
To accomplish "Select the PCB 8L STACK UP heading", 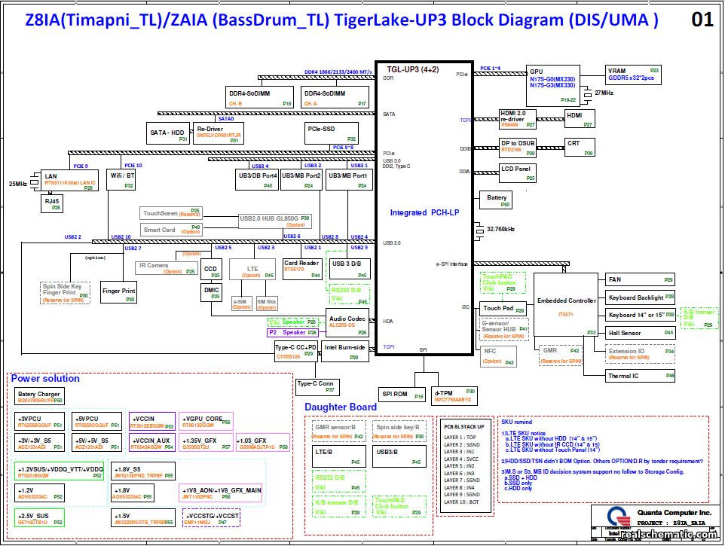I will (463, 427).
